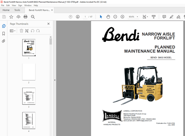Image resolution: width=185 pixels, height=136 pixels.
Task: Delete selected page with trash icon
Action: coord(21,31)
